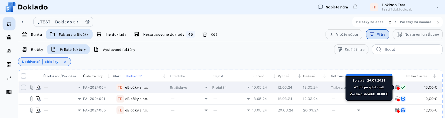Open the people icon in sidebar
Viewport: 445px width, 118px height.
click(x=9, y=51)
